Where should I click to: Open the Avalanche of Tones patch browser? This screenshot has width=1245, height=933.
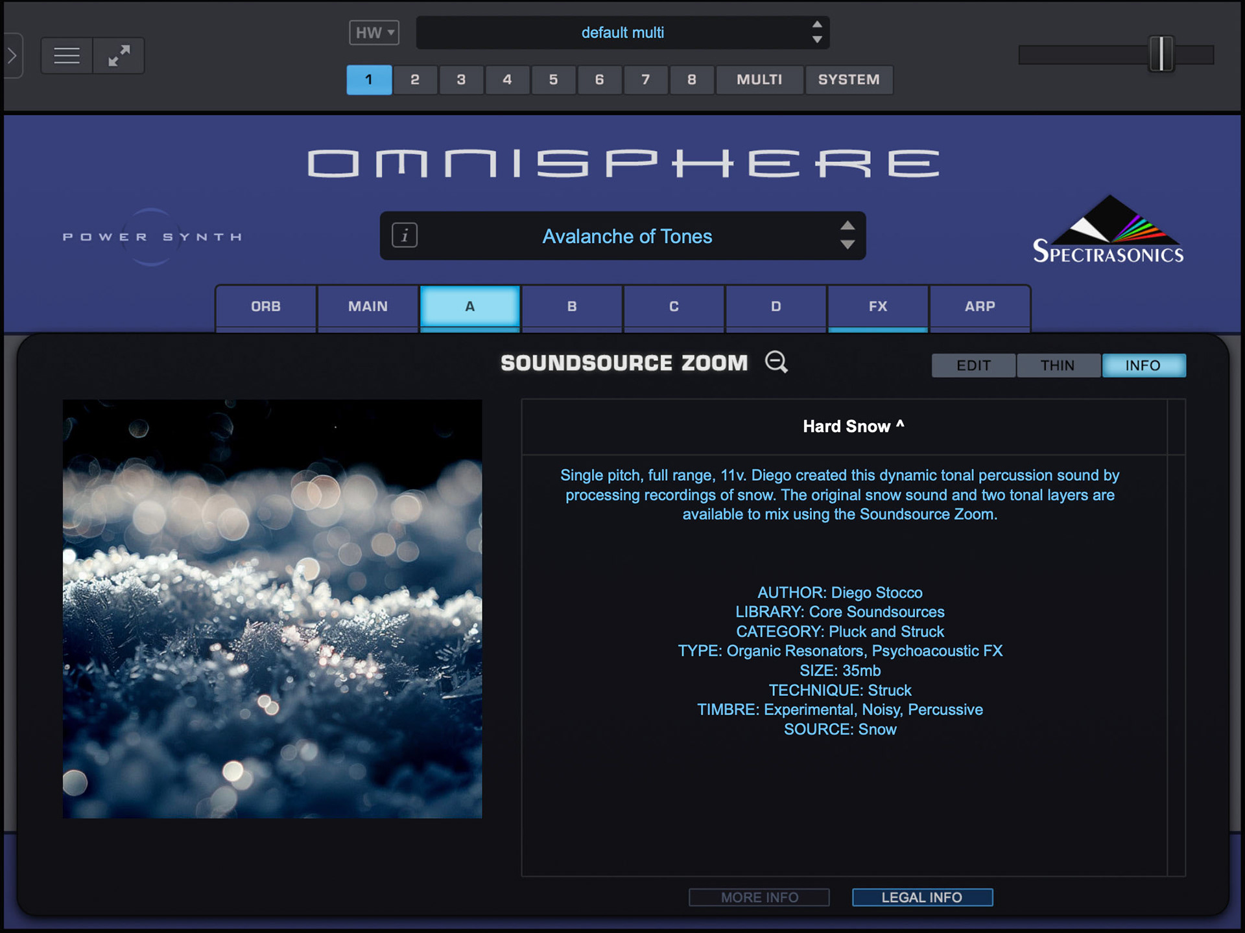click(x=626, y=236)
